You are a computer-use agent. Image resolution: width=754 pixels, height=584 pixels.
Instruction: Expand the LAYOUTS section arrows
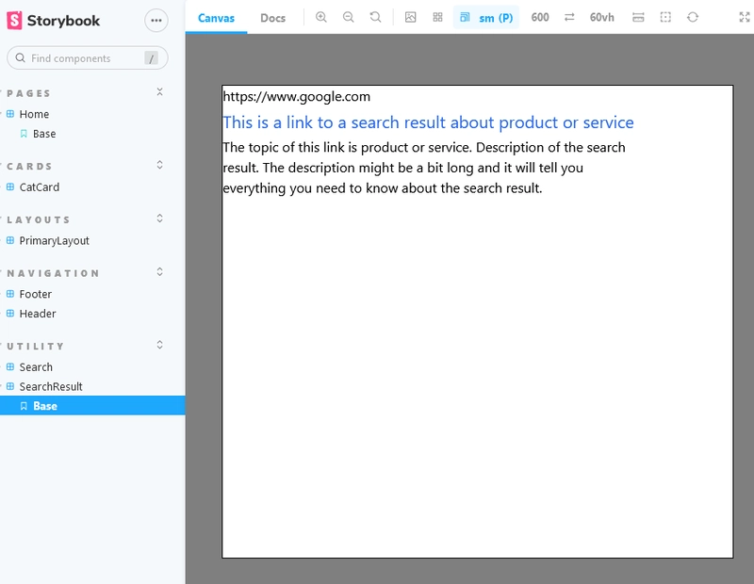click(x=159, y=219)
